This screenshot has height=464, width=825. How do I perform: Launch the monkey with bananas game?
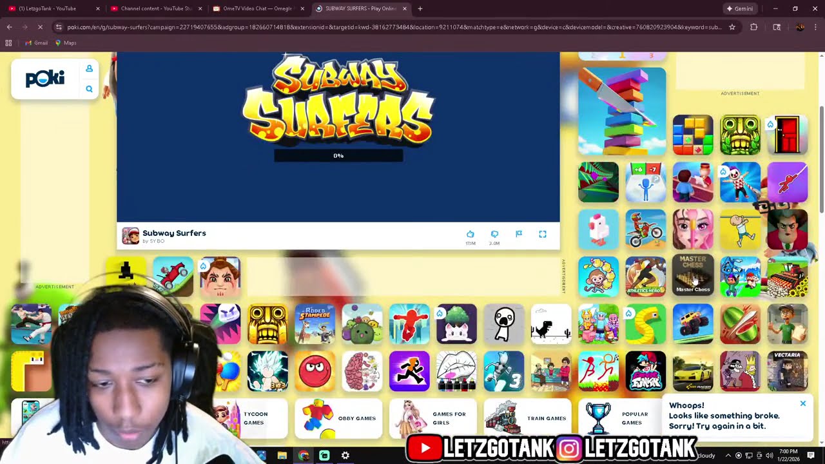point(599,276)
